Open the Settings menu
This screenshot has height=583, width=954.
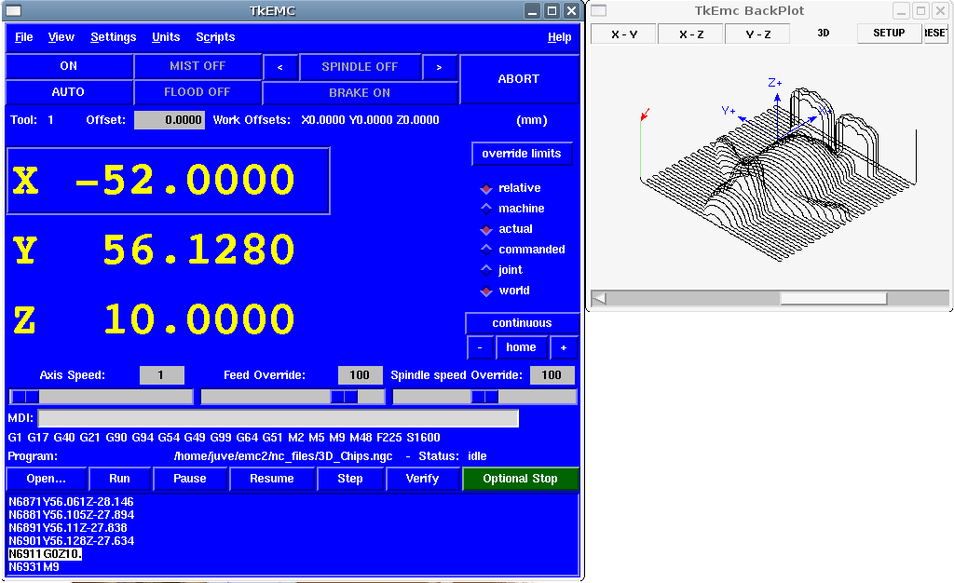(x=113, y=37)
